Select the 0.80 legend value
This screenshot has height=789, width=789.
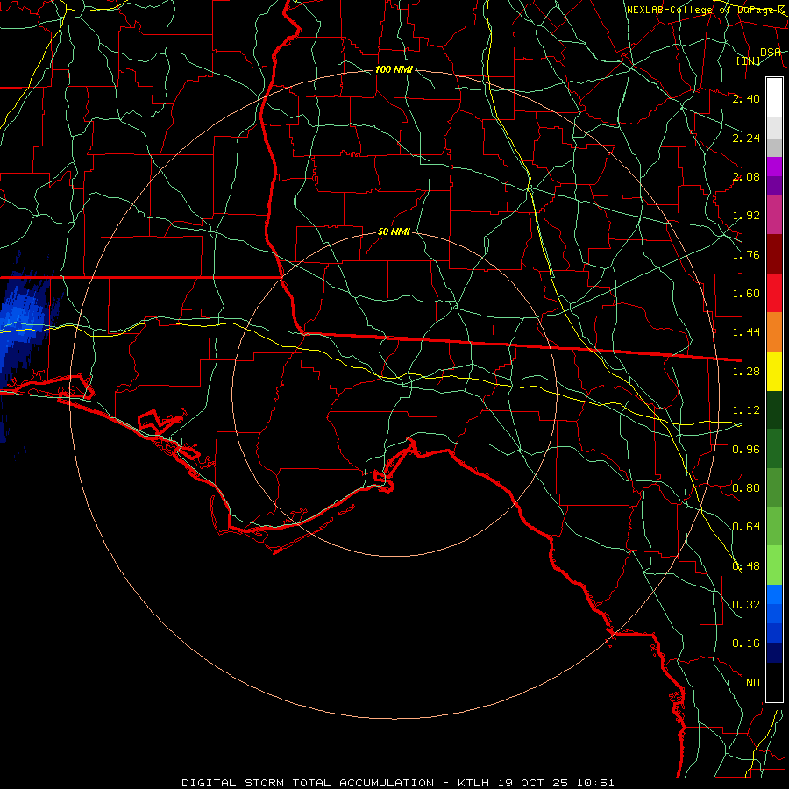coord(746,488)
